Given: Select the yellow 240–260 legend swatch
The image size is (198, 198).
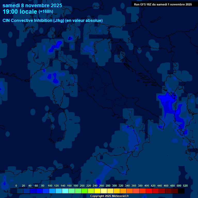Looking at the screenshot, I should [x=97, y=191].
